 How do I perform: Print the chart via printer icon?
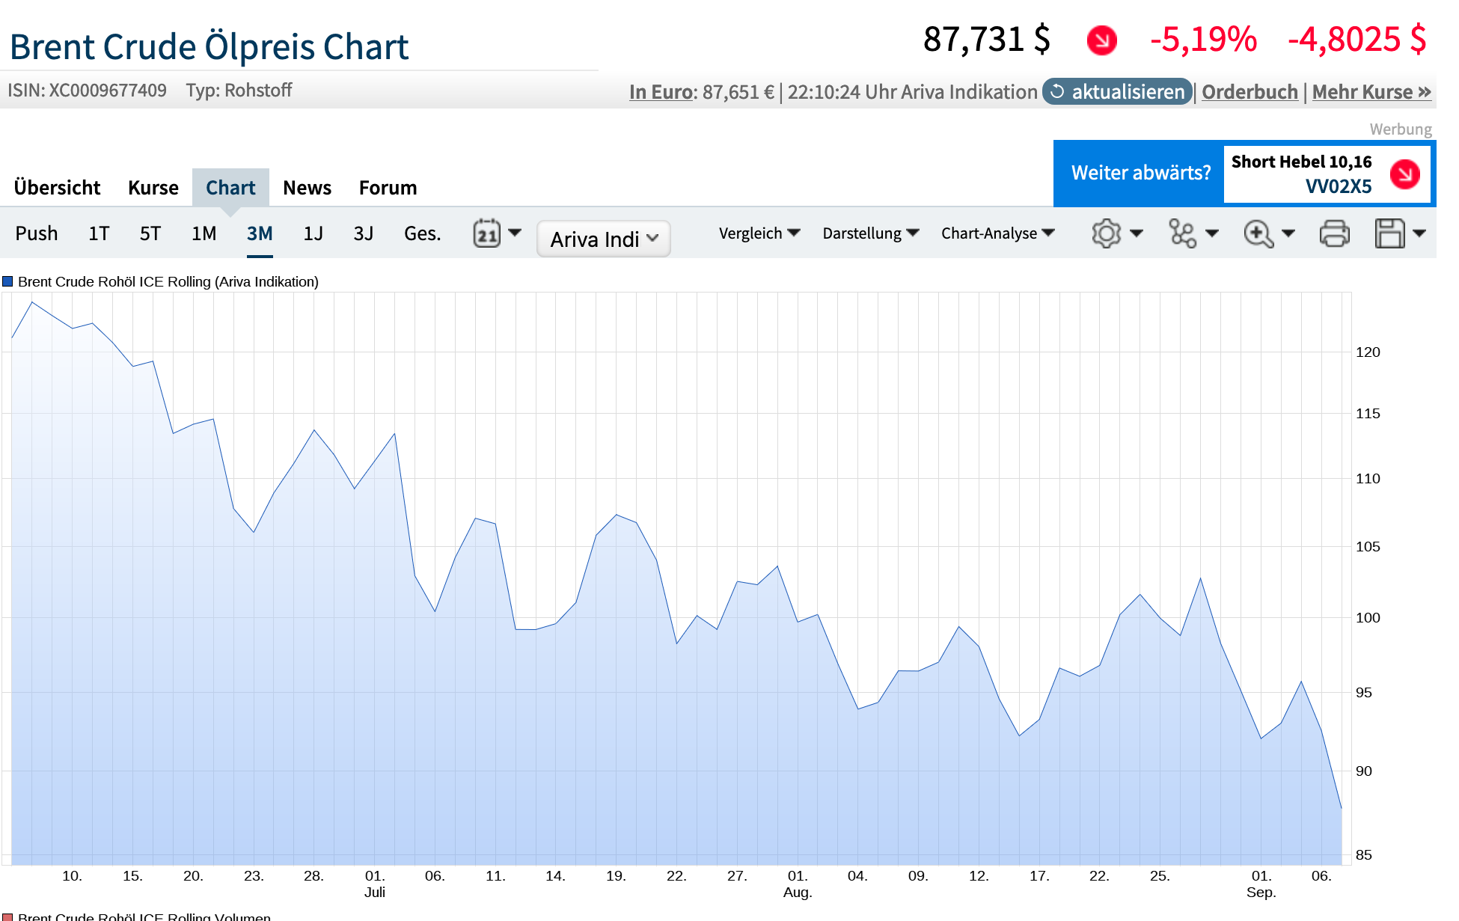1334,233
